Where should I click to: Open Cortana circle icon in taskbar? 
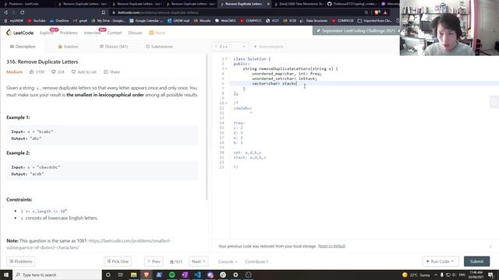(x=108, y=275)
